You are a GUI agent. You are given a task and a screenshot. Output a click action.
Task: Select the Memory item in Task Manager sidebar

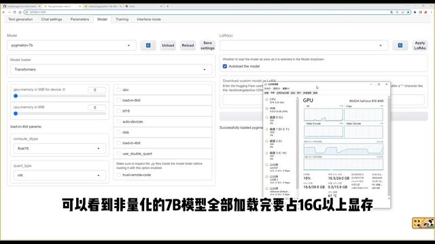(x=280, y=110)
